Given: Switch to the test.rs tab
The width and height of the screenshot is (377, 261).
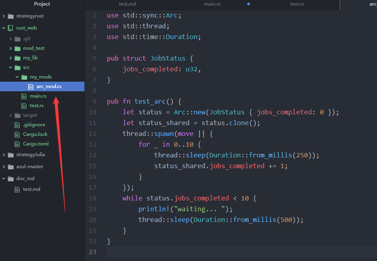Looking at the screenshot, I should click(x=296, y=5).
